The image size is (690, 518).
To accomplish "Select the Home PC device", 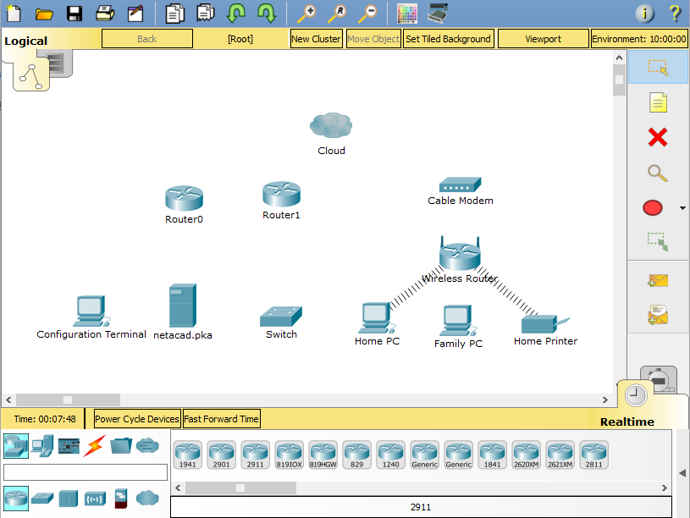I will (377, 317).
